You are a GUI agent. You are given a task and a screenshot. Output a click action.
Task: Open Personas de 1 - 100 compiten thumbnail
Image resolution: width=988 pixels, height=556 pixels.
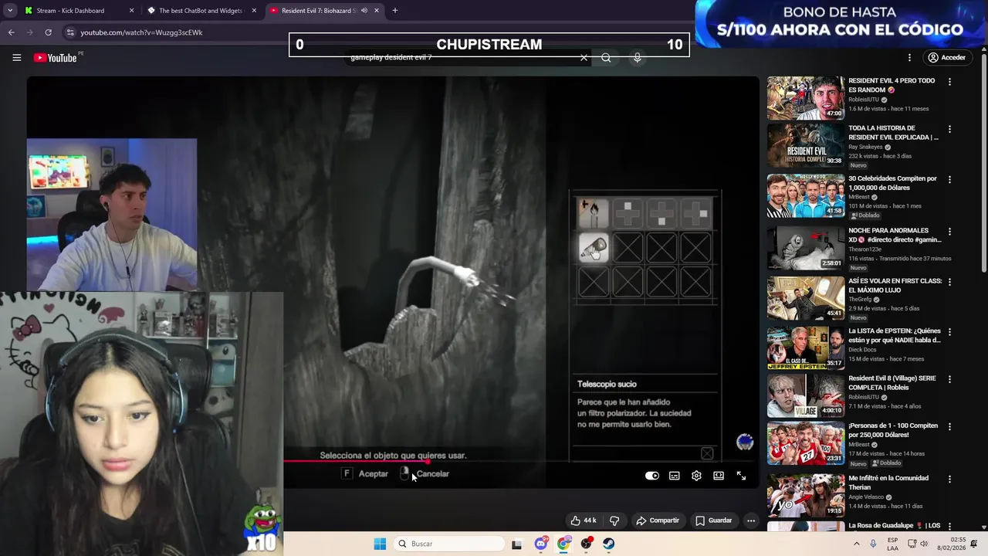pos(806,442)
